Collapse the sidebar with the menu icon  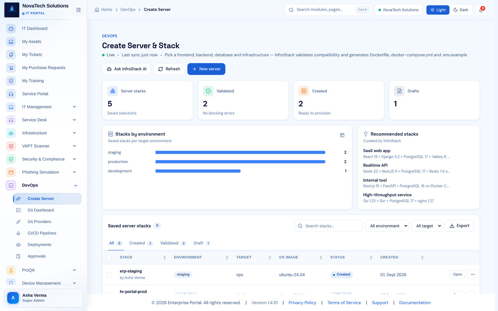(79, 10)
